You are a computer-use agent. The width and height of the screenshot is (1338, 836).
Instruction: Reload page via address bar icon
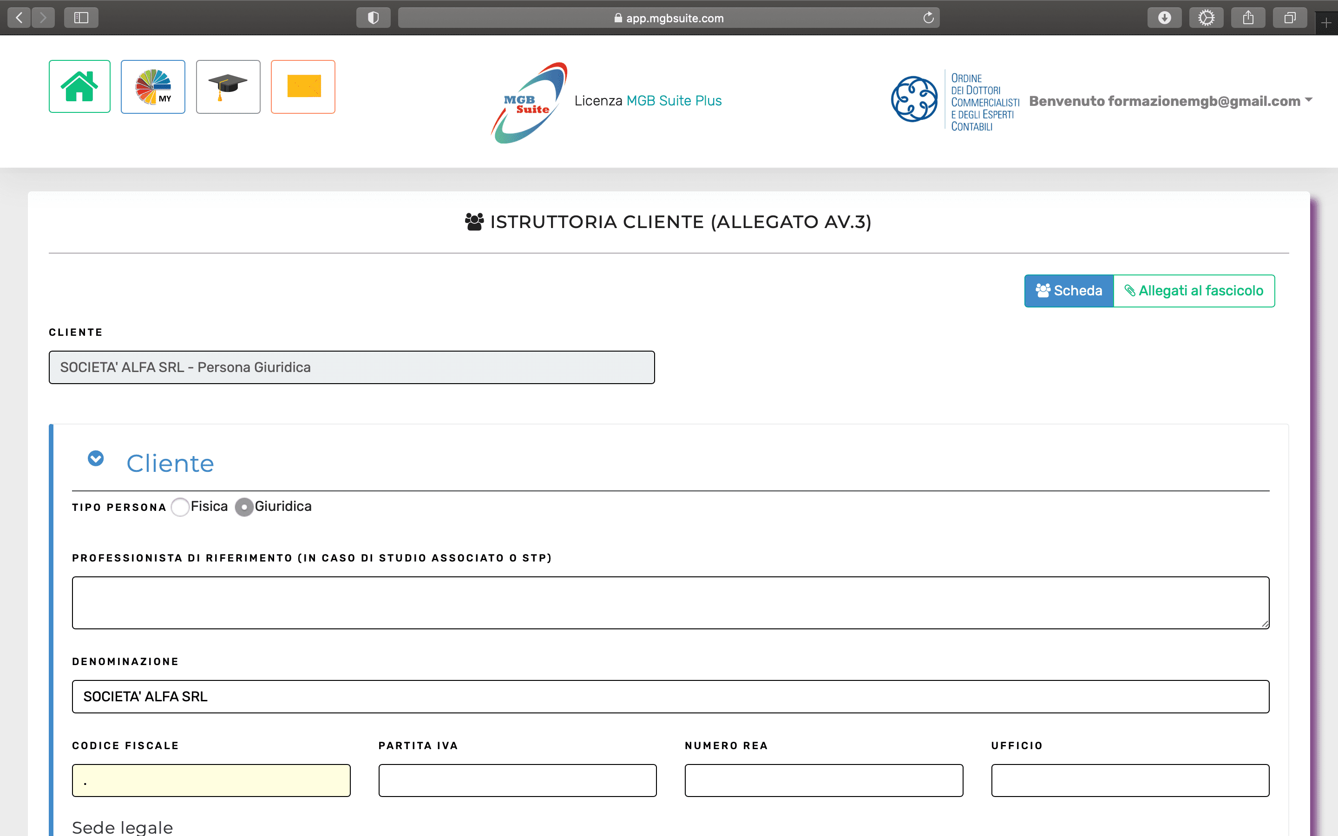[x=928, y=18]
